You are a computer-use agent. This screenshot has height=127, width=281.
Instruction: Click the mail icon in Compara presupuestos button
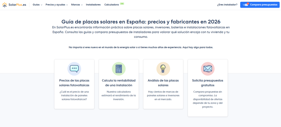click(x=246, y=5)
